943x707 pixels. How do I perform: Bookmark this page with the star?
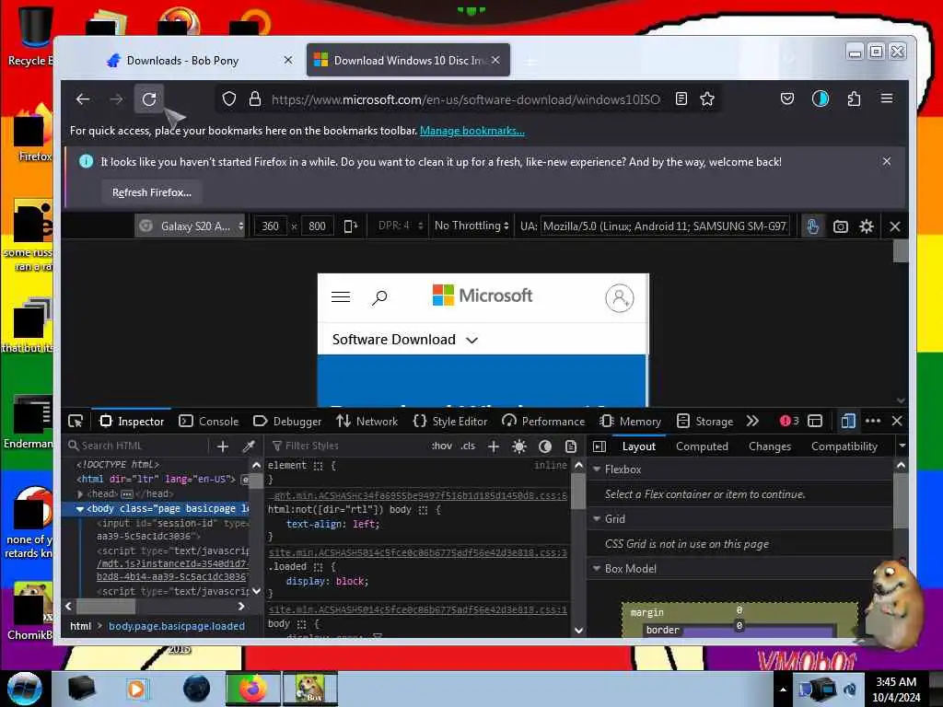707,99
